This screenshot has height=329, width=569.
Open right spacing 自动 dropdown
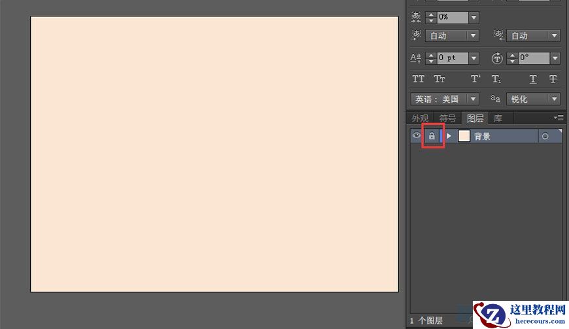tap(554, 35)
